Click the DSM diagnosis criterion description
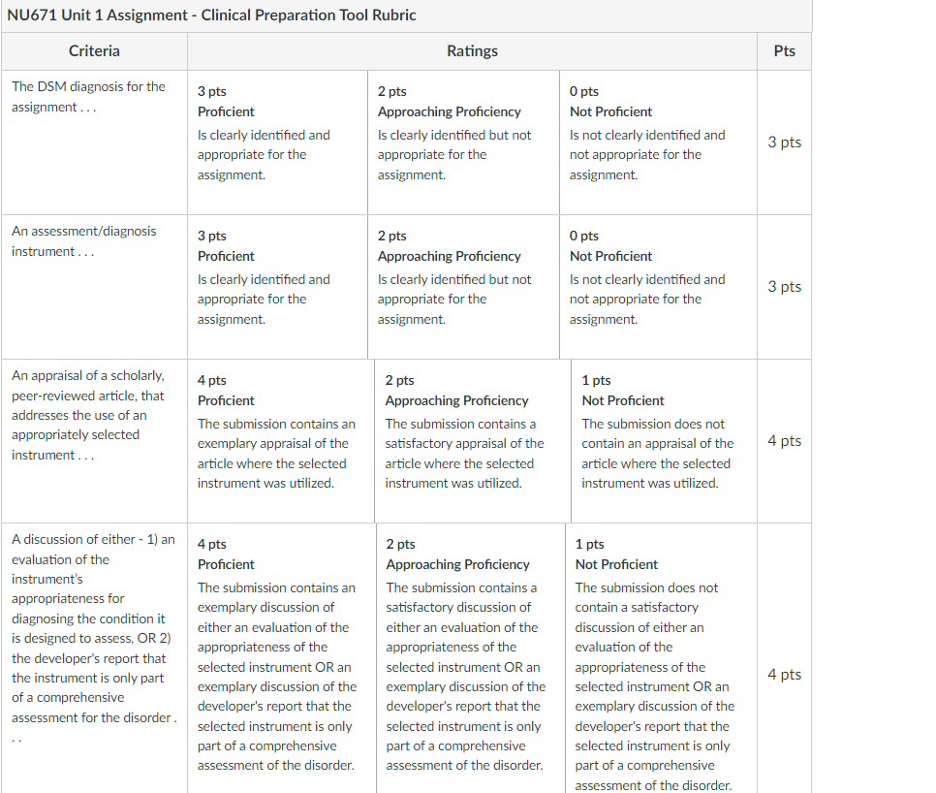This screenshot has width=936, height=793. (x=88, y=97)
